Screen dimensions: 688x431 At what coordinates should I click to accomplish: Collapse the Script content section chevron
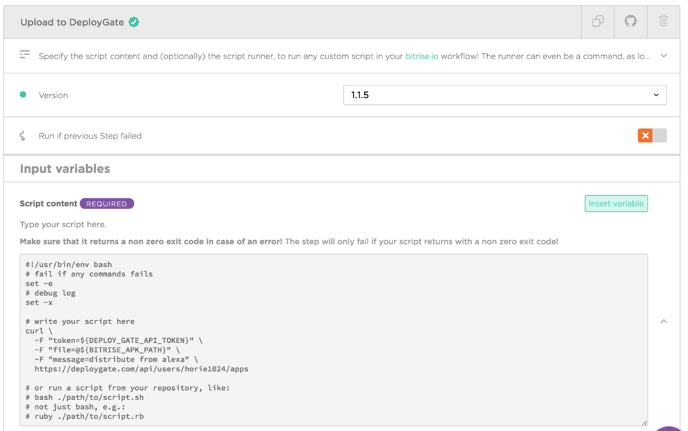[x=663, y=321]
